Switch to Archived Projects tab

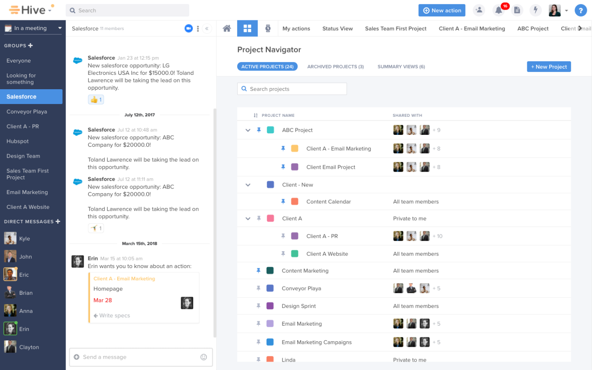pyautogui.click(x=335, y=66)
